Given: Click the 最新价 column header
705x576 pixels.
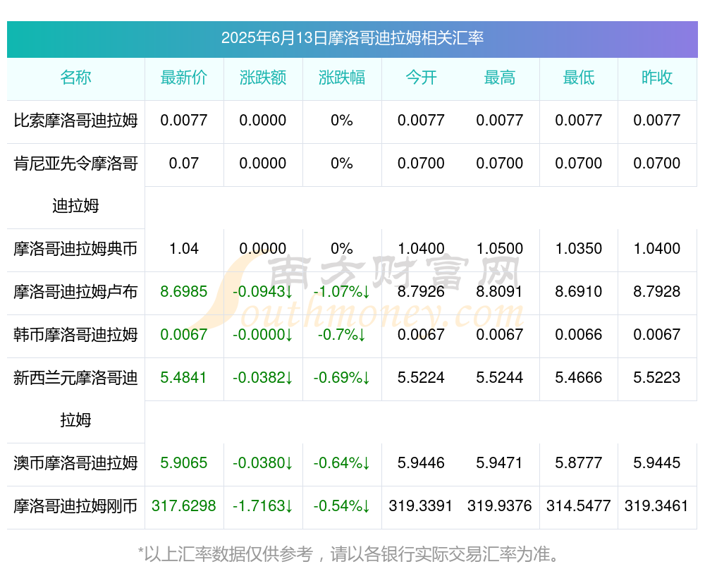Looking at the screenshot, I should click(x=184, y=78).
